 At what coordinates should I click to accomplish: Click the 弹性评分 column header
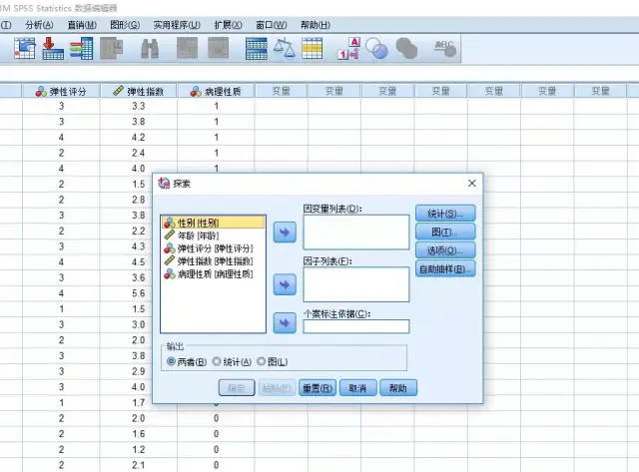[61, 91]
